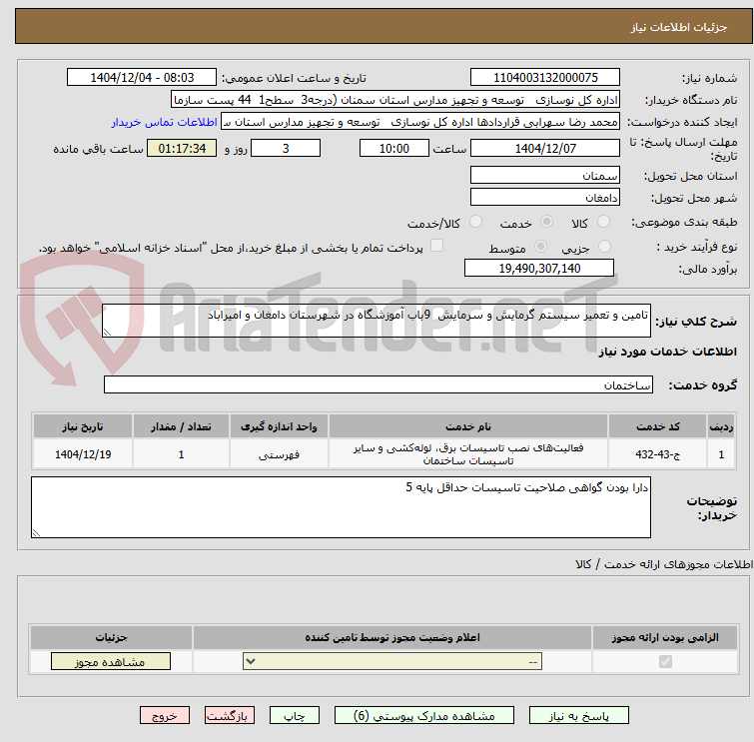Click the service code ج-43-432 cell
The height and width of the screenshot is (742, 754).
pyautogui.click(x=657, y=454)
